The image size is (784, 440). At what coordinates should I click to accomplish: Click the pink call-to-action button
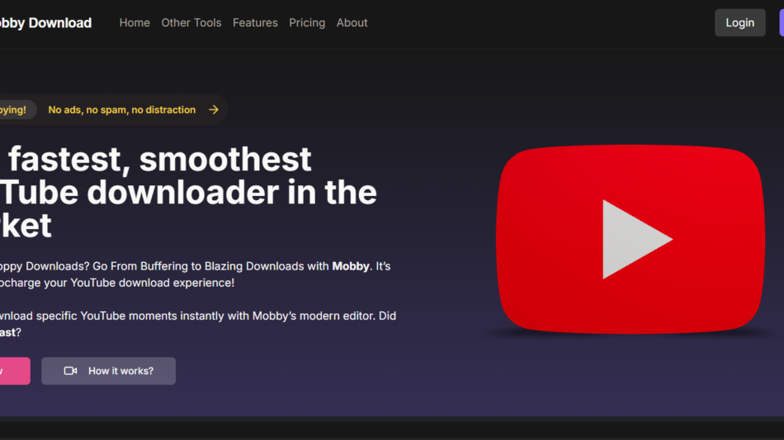tap(15, 371)
